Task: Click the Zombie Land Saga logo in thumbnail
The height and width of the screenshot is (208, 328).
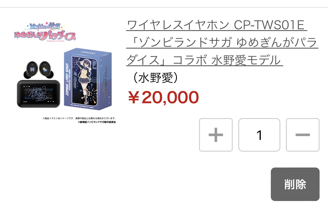Action: (x=45, y=32)
